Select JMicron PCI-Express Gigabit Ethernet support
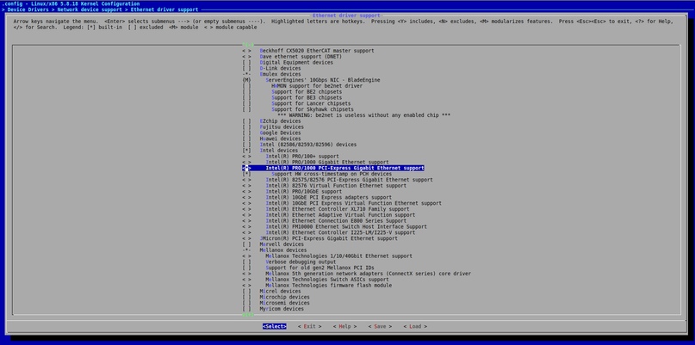The height and width of the screenshot is (345, 695). click(x=332, y=238)
